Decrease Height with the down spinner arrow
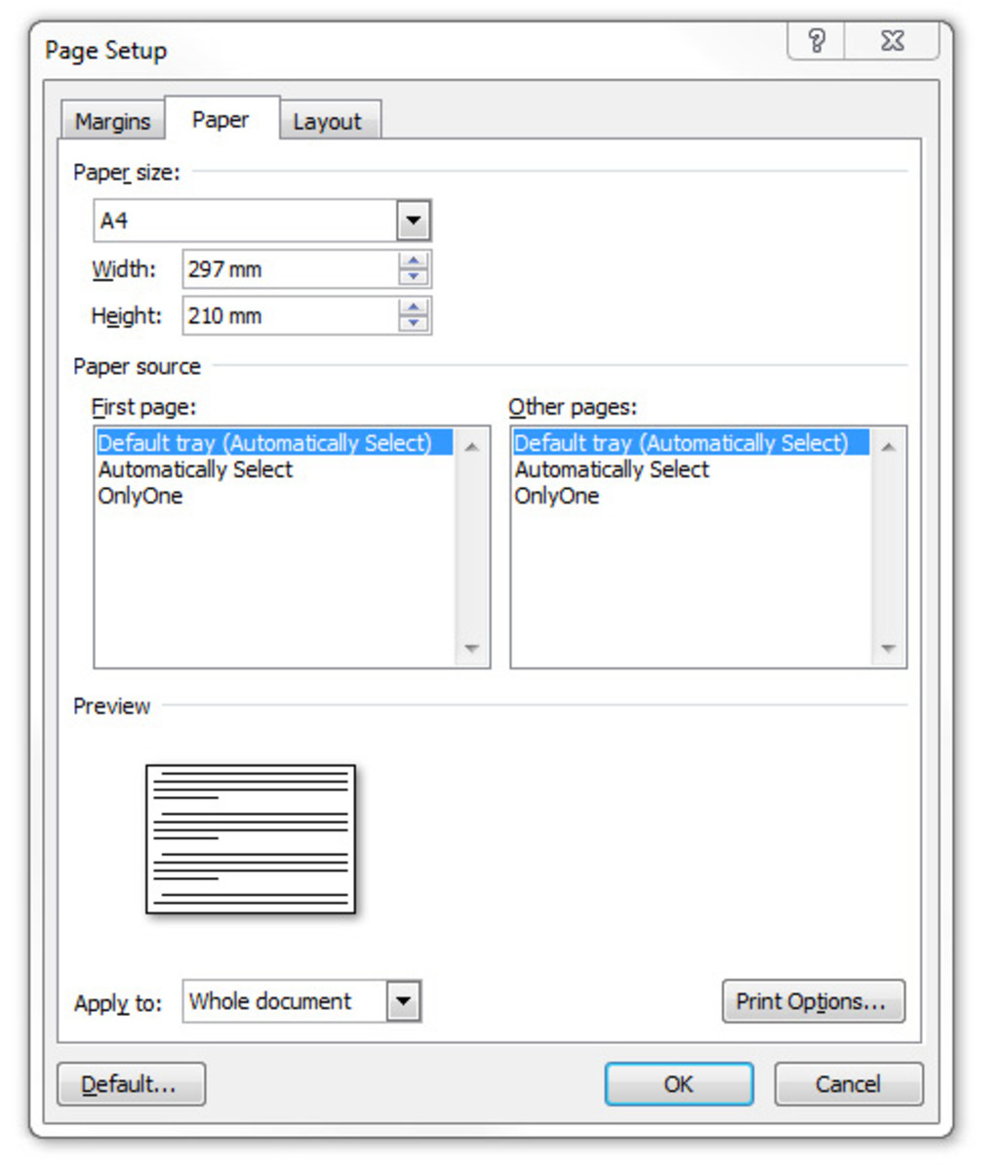Image resolution: width=999 pixels, height=1171 pixels. click(x=414, y=324)
